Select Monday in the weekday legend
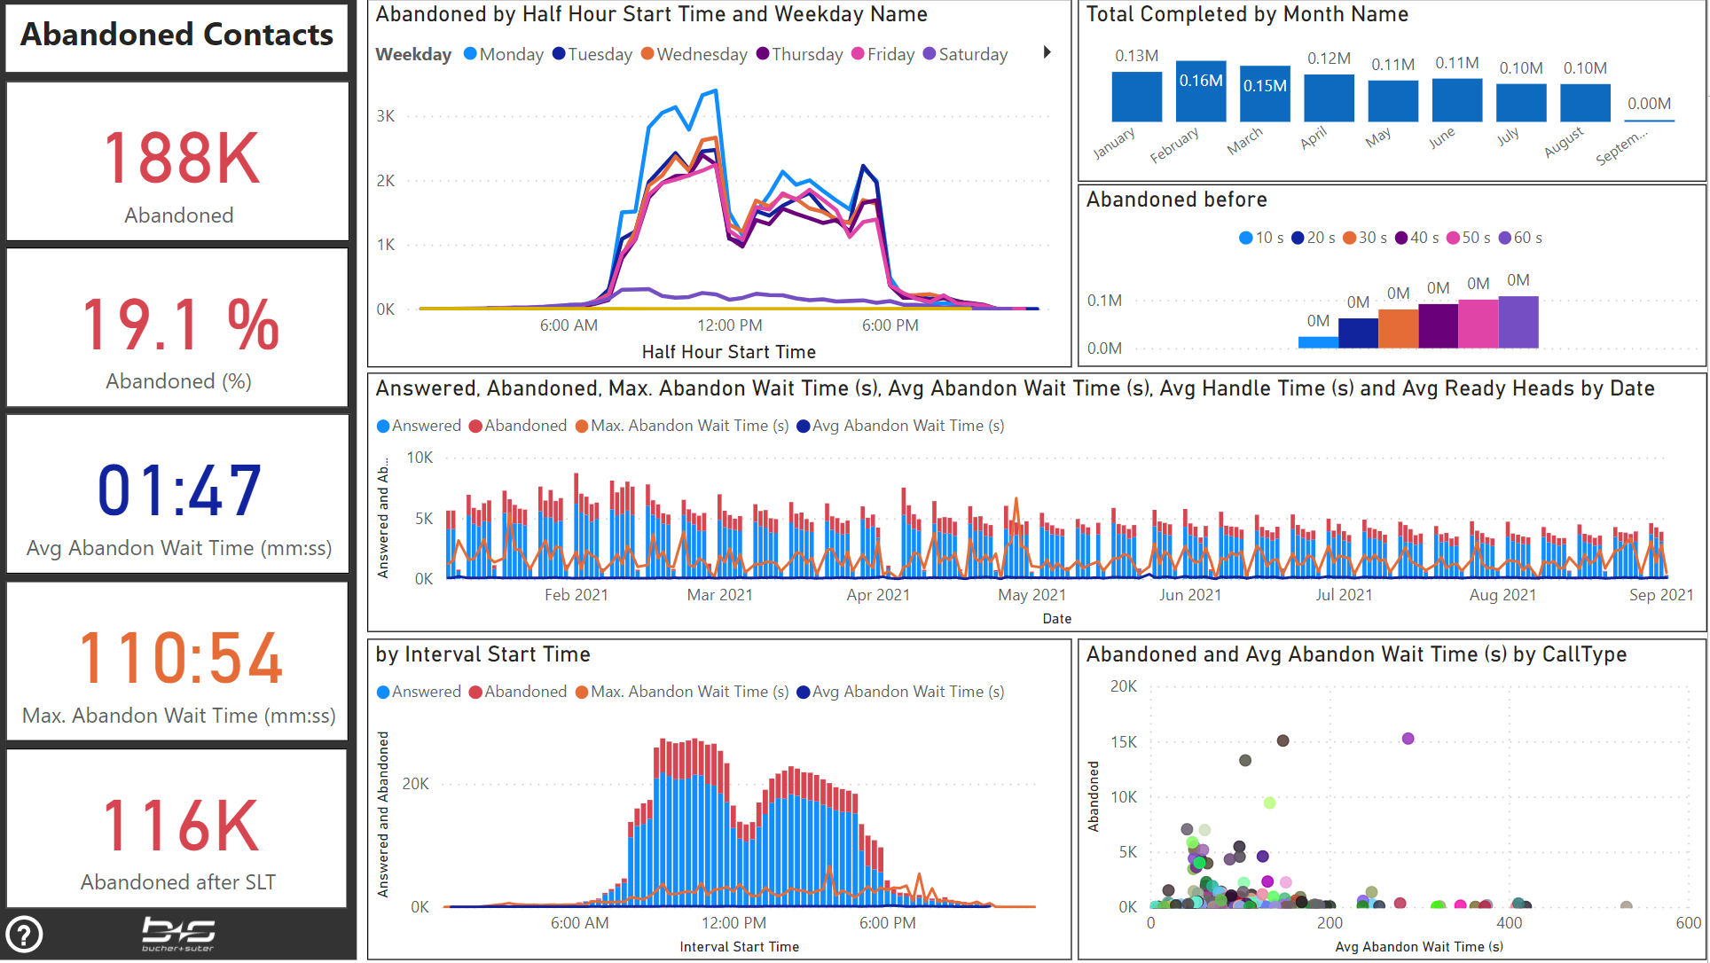 (x=504, y=54)
